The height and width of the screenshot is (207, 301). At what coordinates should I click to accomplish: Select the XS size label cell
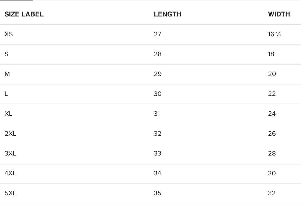pos(9,34)
